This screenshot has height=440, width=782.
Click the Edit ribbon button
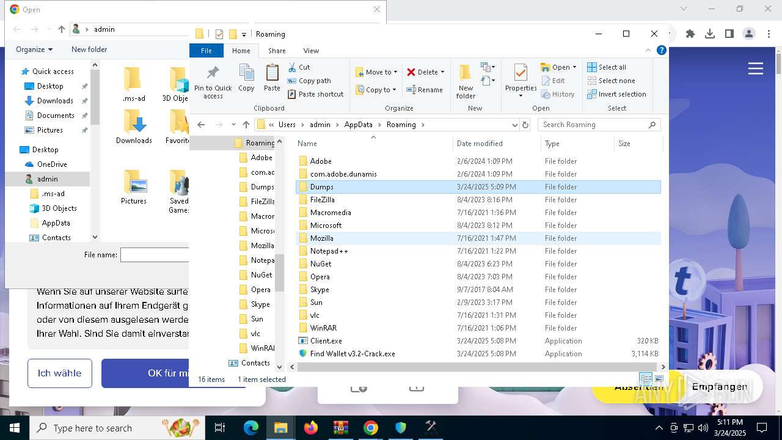[553, 81]
